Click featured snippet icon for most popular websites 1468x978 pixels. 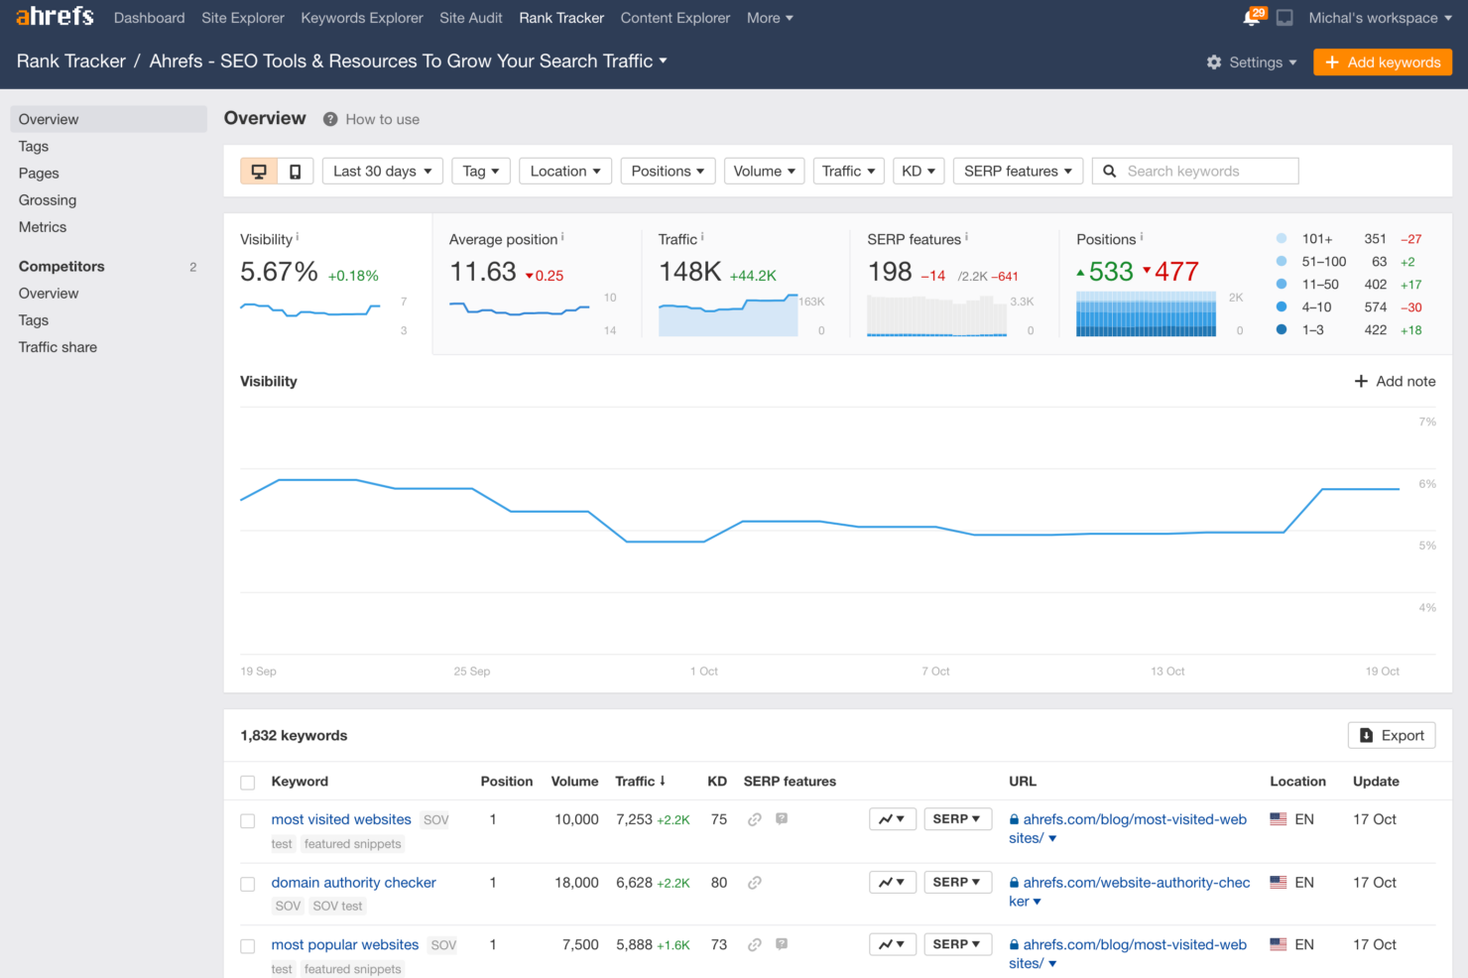coord(782,944)
